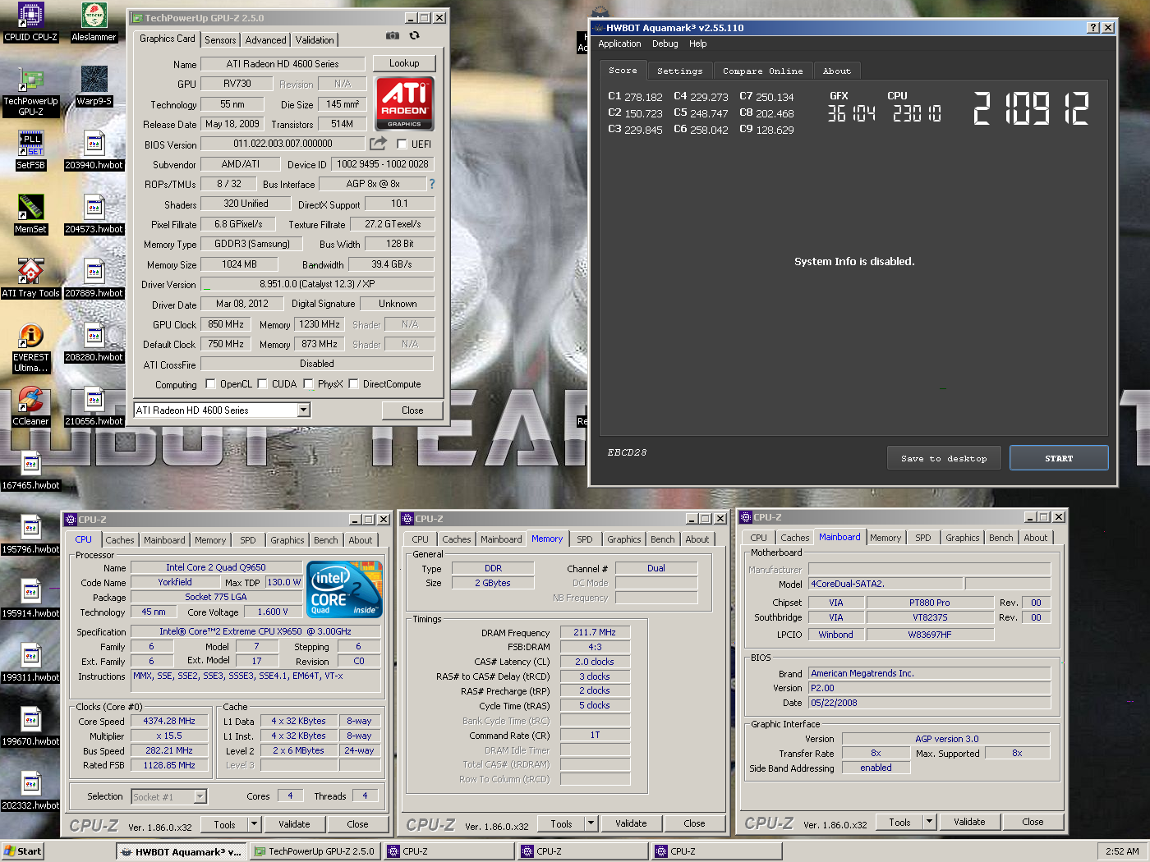The image size is (1150, 862).
Task: Open the About tab in Aquamark
Action: click(837, 71)
